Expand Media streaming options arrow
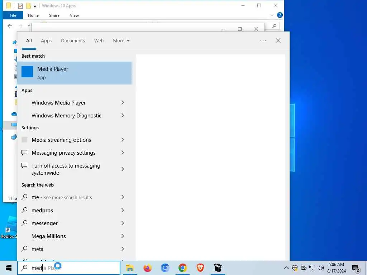367x275 pixels. tap(123, 140)
